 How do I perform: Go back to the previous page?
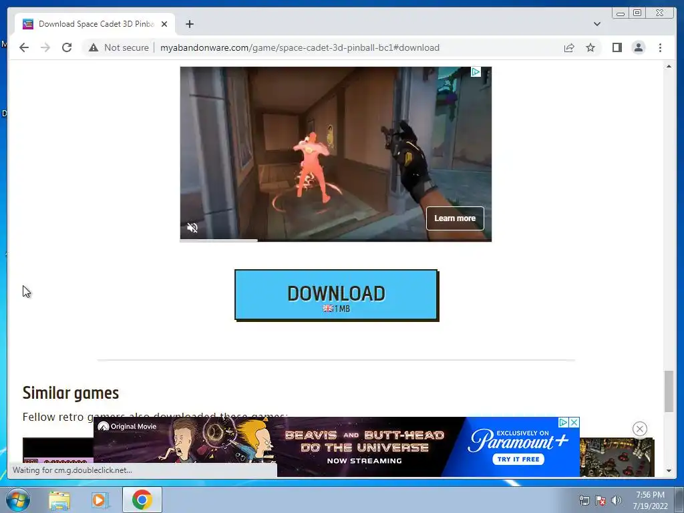(x=24, y=47)
